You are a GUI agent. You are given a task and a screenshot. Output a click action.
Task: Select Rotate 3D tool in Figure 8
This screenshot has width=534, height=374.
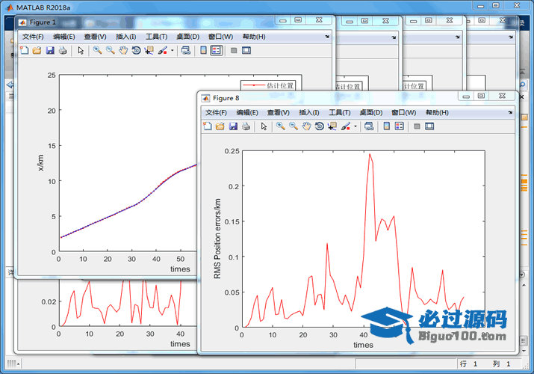[319, 126]
